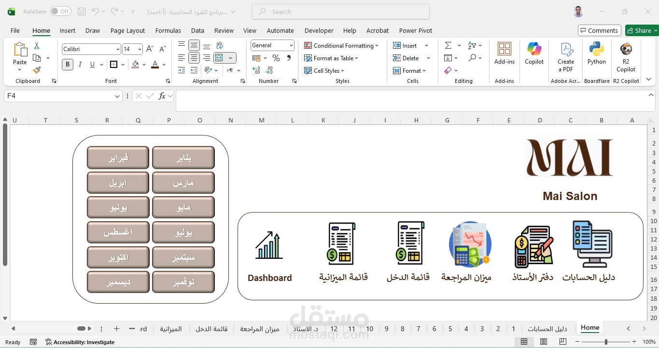The height and width of the screenshot is (348, 659).
Task: Open the Add-ins ribbon button
Action: click(505, 54)
